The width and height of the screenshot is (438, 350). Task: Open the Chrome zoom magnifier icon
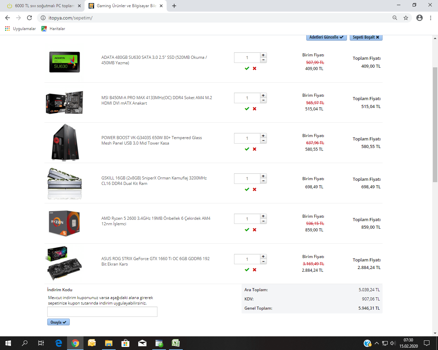click(395, 18)
